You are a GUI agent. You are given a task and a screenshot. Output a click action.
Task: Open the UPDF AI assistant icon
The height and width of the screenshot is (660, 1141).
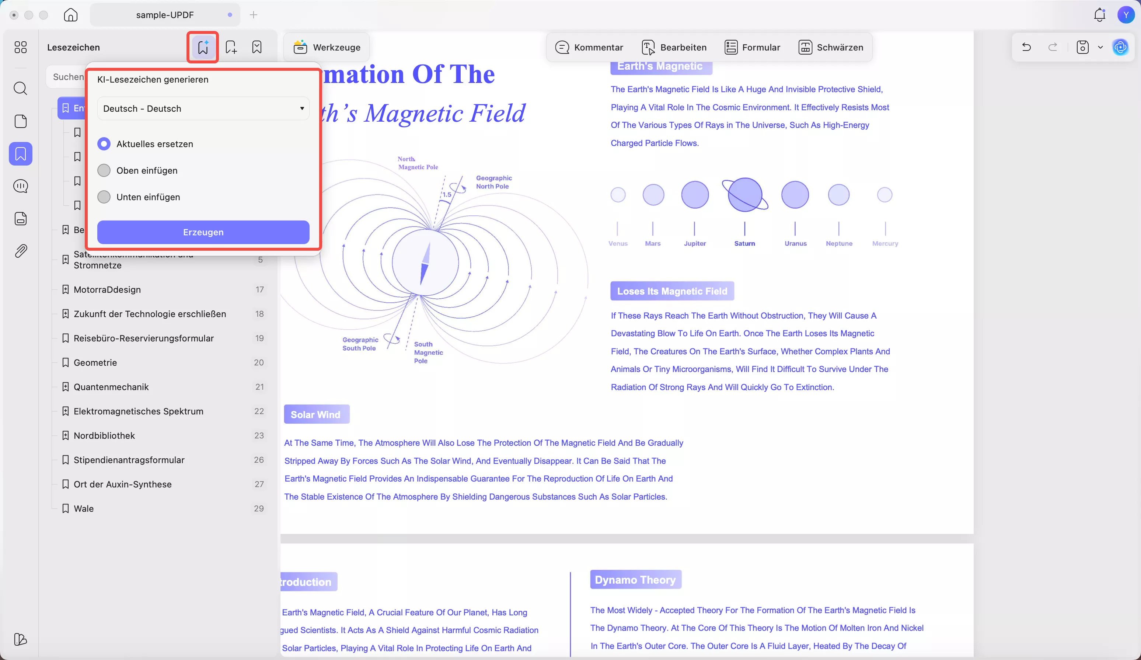pyautogui.click(x=1120, y=47)
